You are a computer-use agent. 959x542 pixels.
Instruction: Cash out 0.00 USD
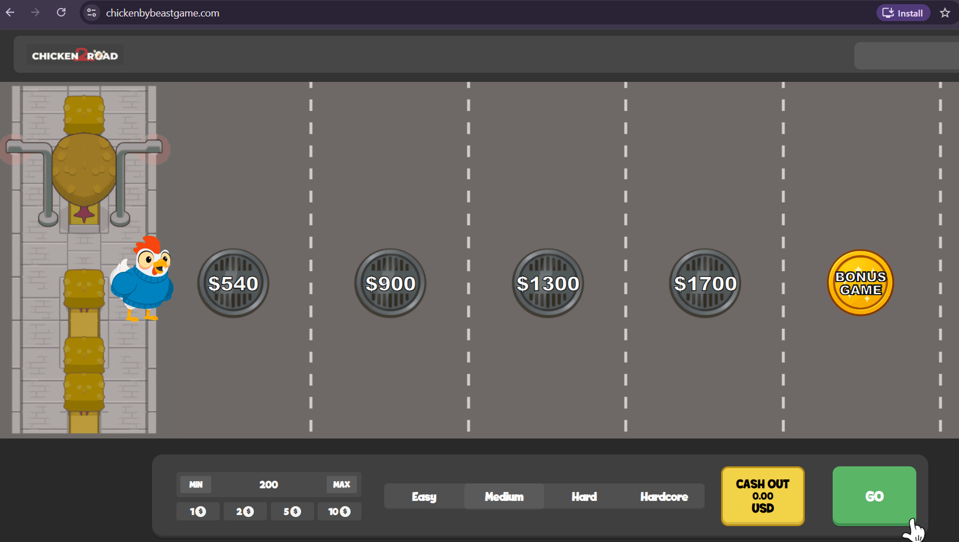(763, 496)
